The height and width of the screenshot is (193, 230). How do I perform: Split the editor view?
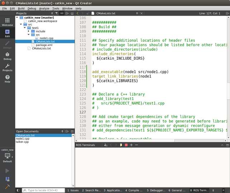227,13
